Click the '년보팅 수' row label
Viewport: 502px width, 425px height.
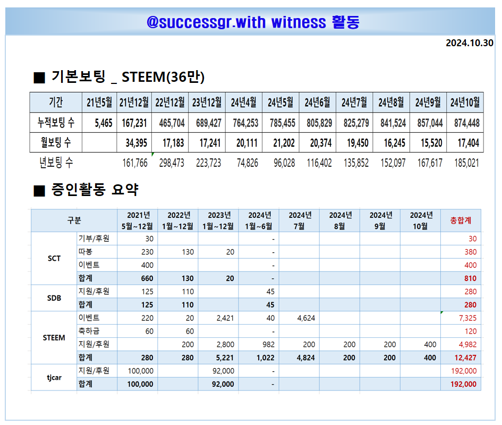pyautogui.click(x=56, y=163)
